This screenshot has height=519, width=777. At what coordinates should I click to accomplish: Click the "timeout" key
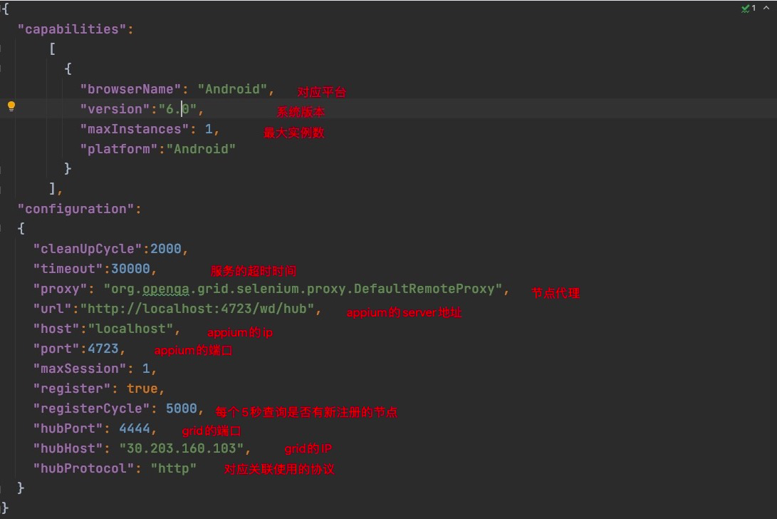(68, 269)
